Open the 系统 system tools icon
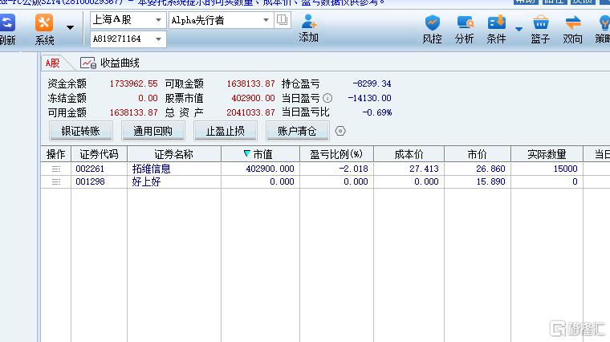This screenshot has width=610, height=342. click(x=44, y=22)
